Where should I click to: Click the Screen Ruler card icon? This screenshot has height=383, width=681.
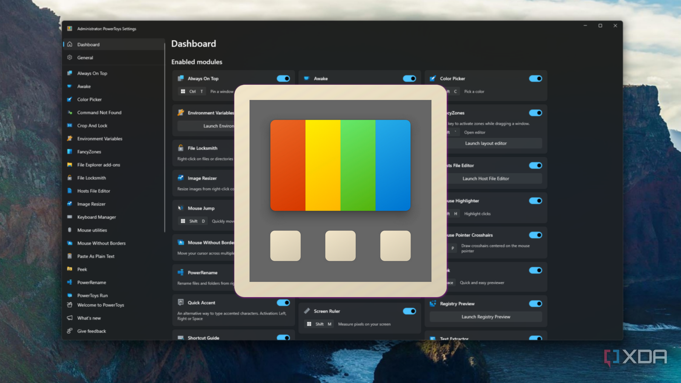coord(307,311)
